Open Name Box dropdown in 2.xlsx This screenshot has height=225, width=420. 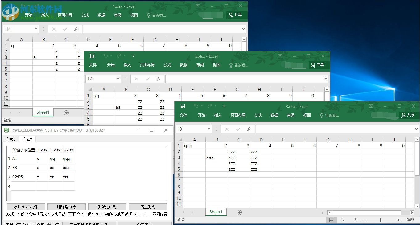(118, 79)
